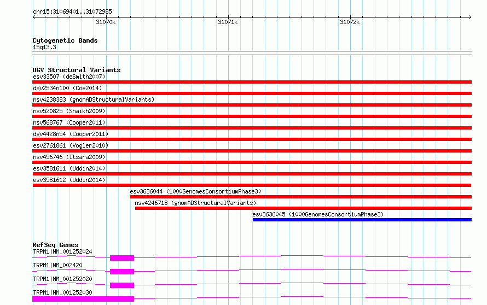Click the DGV Structural Variants track title
Image resolution: width=487 pixels, height=305 pixels.
(77, 70)
